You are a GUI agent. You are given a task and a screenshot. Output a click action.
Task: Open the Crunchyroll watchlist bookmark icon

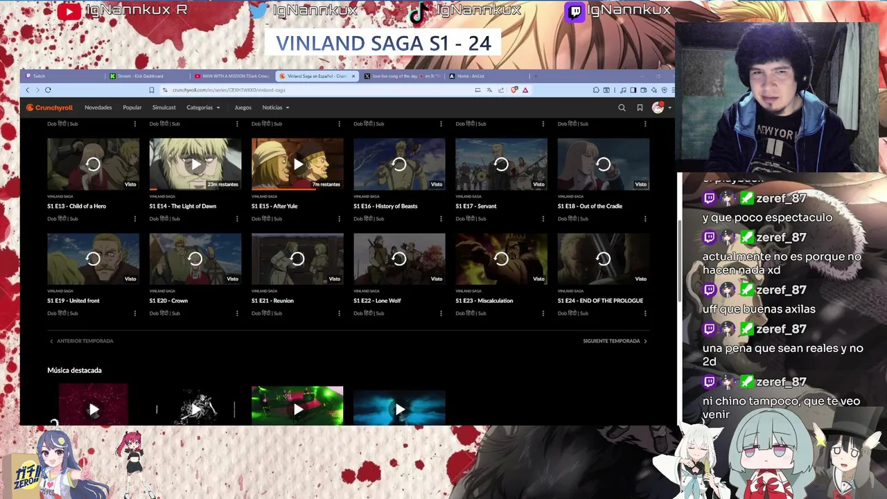640,107
